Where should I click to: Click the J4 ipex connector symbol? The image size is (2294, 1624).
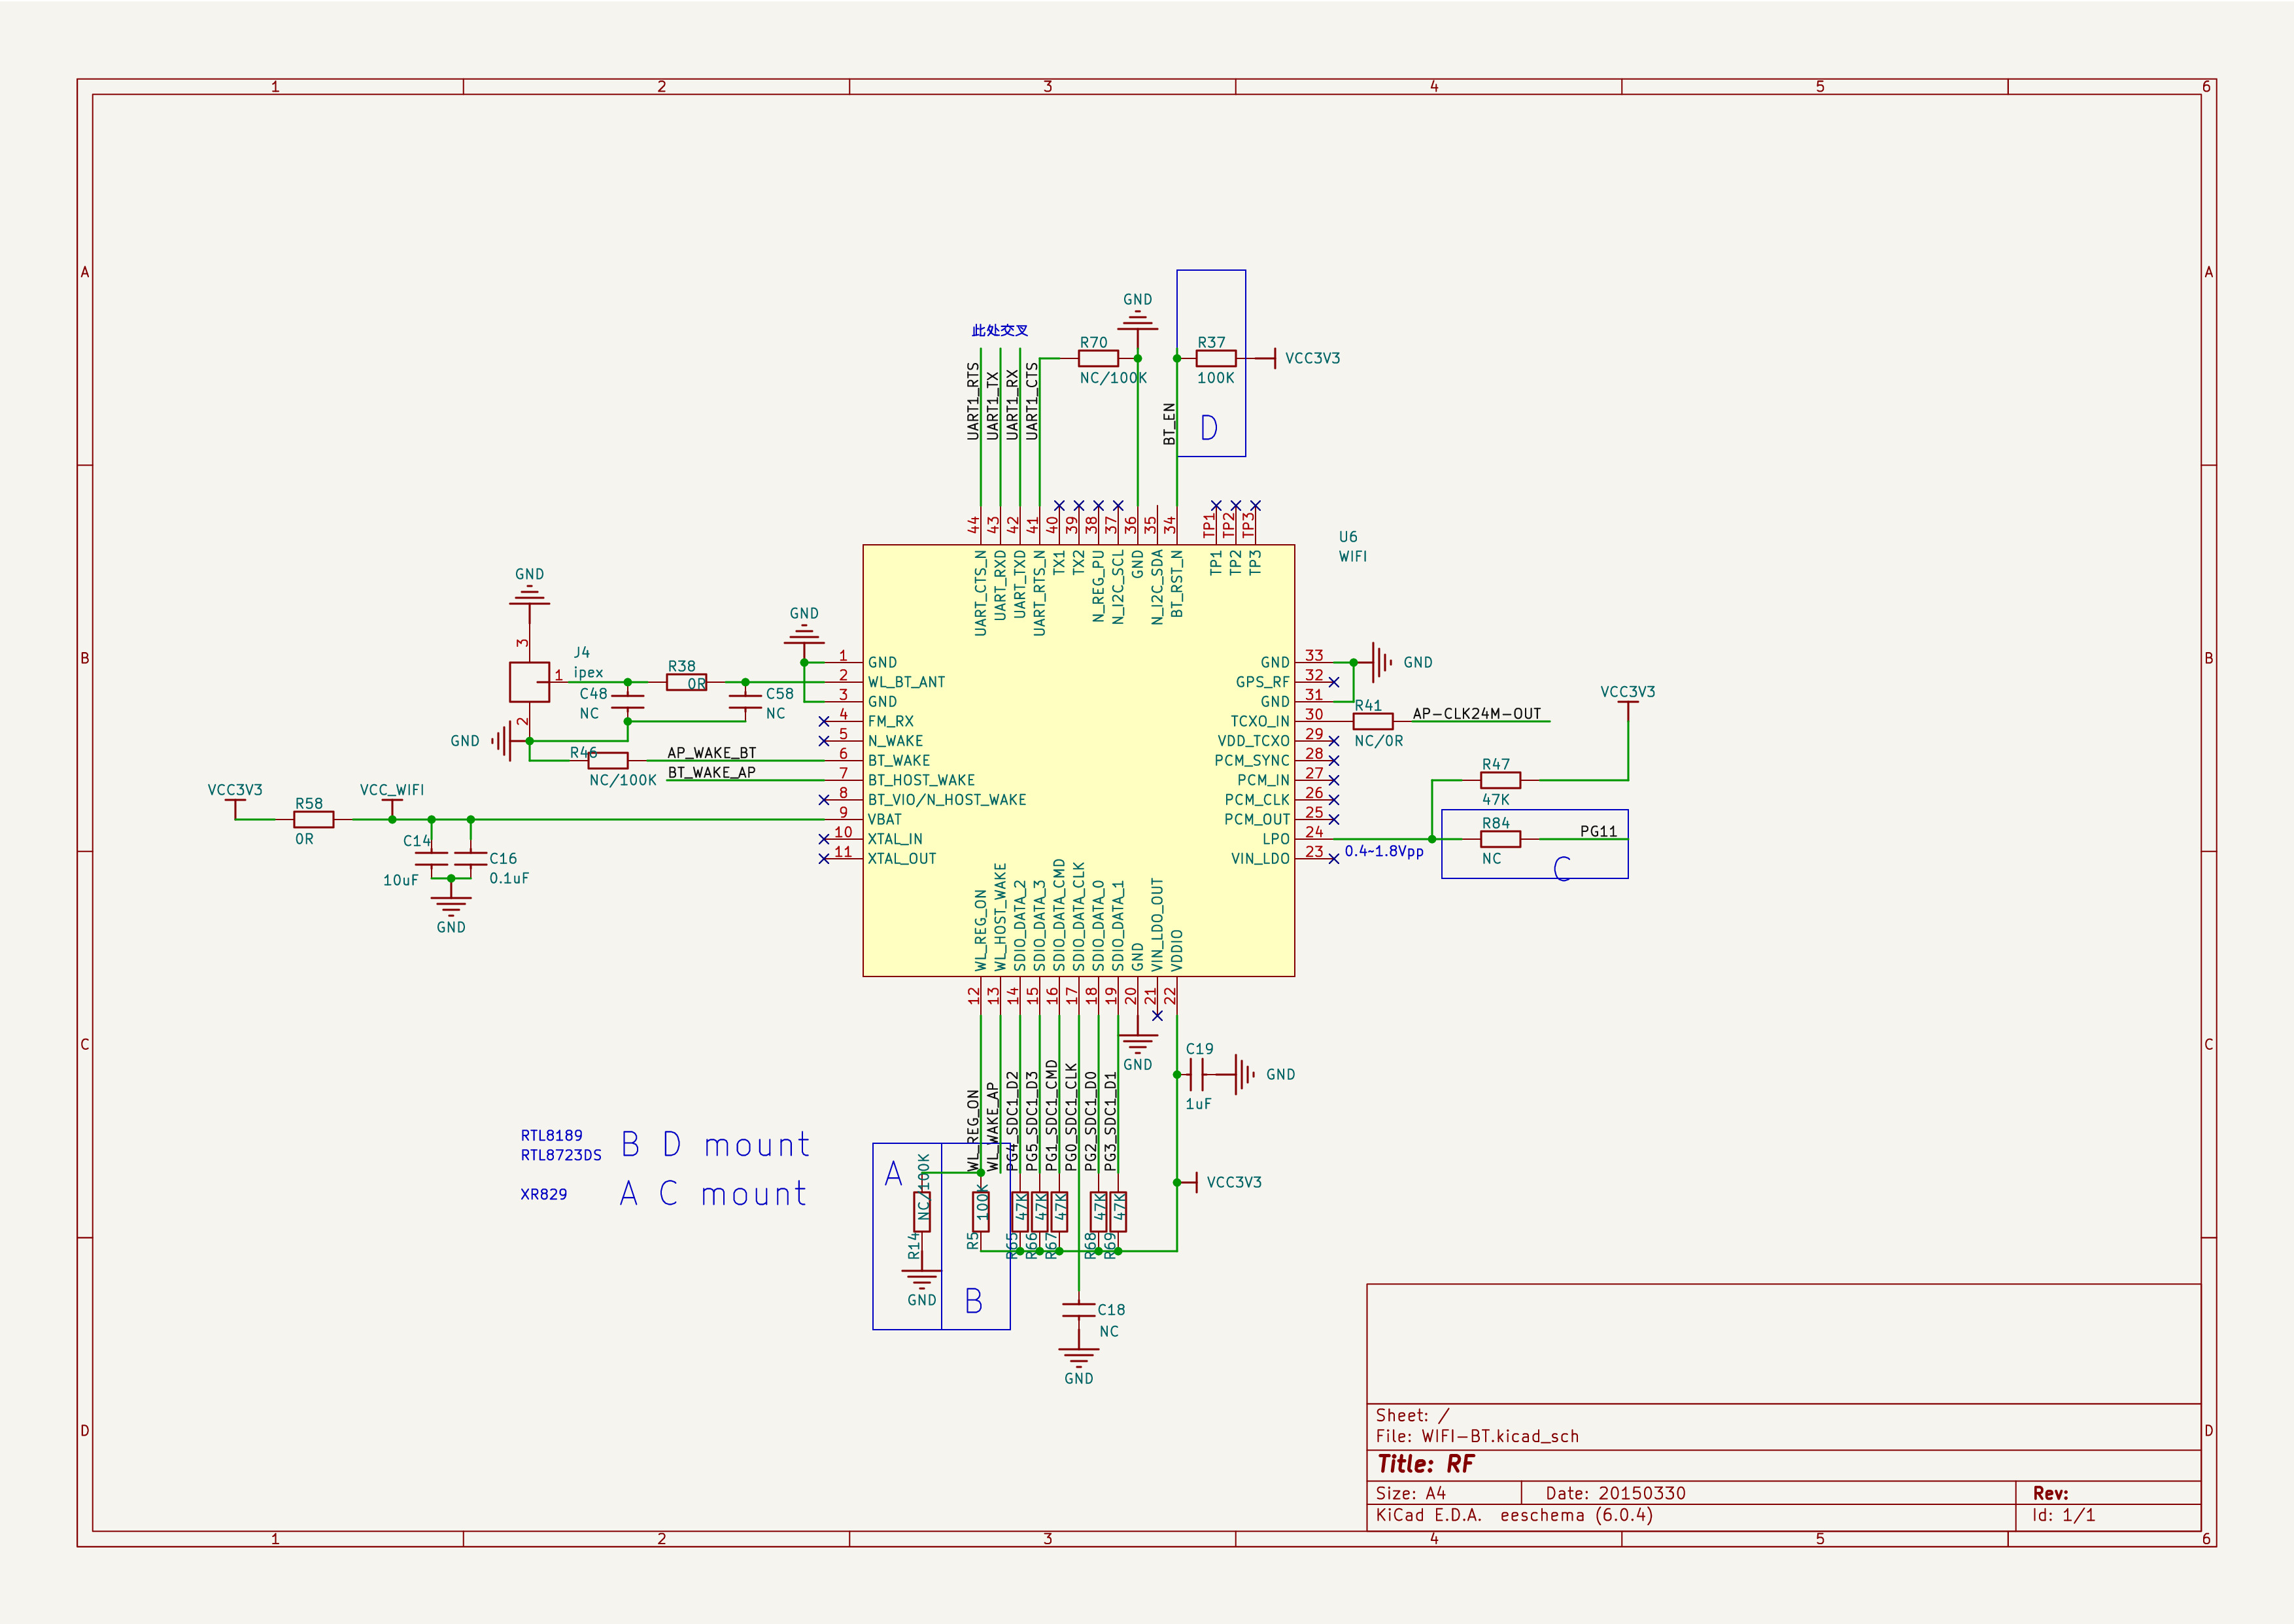[529, 682]
